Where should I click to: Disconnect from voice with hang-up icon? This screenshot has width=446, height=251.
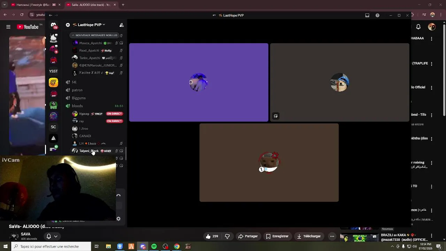[x=118, y=195]
